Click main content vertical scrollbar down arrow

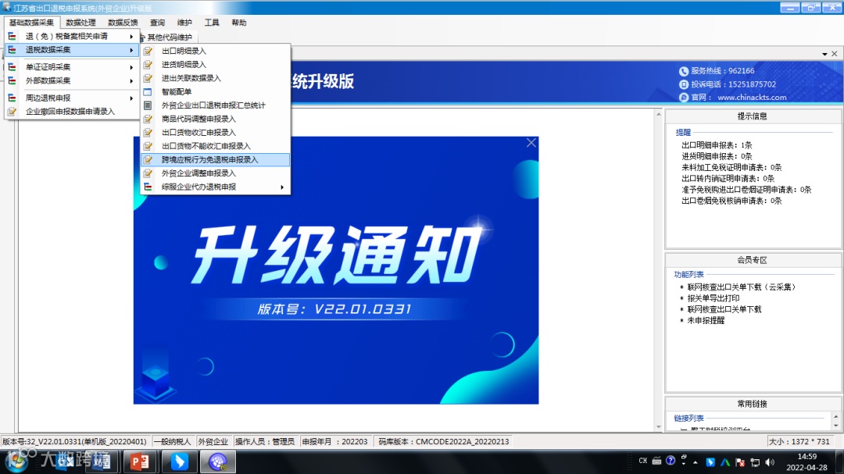point(659,427)
